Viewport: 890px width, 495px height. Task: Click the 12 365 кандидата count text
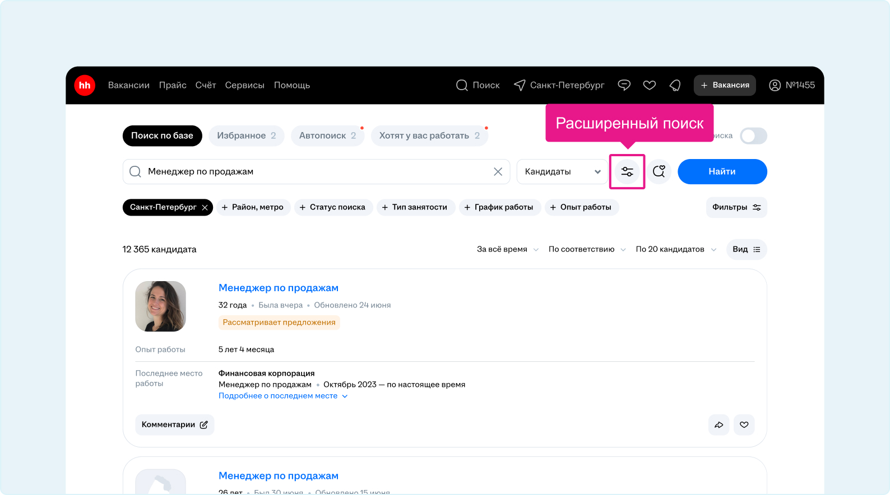tap(160, 249)
